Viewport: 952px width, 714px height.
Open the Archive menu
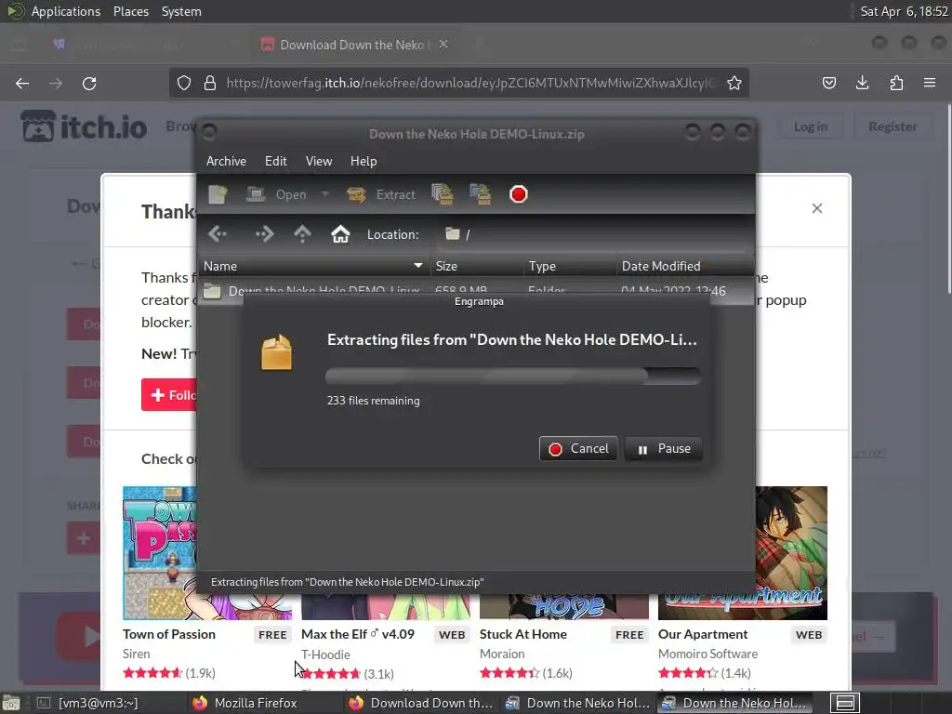click(226, 161)
